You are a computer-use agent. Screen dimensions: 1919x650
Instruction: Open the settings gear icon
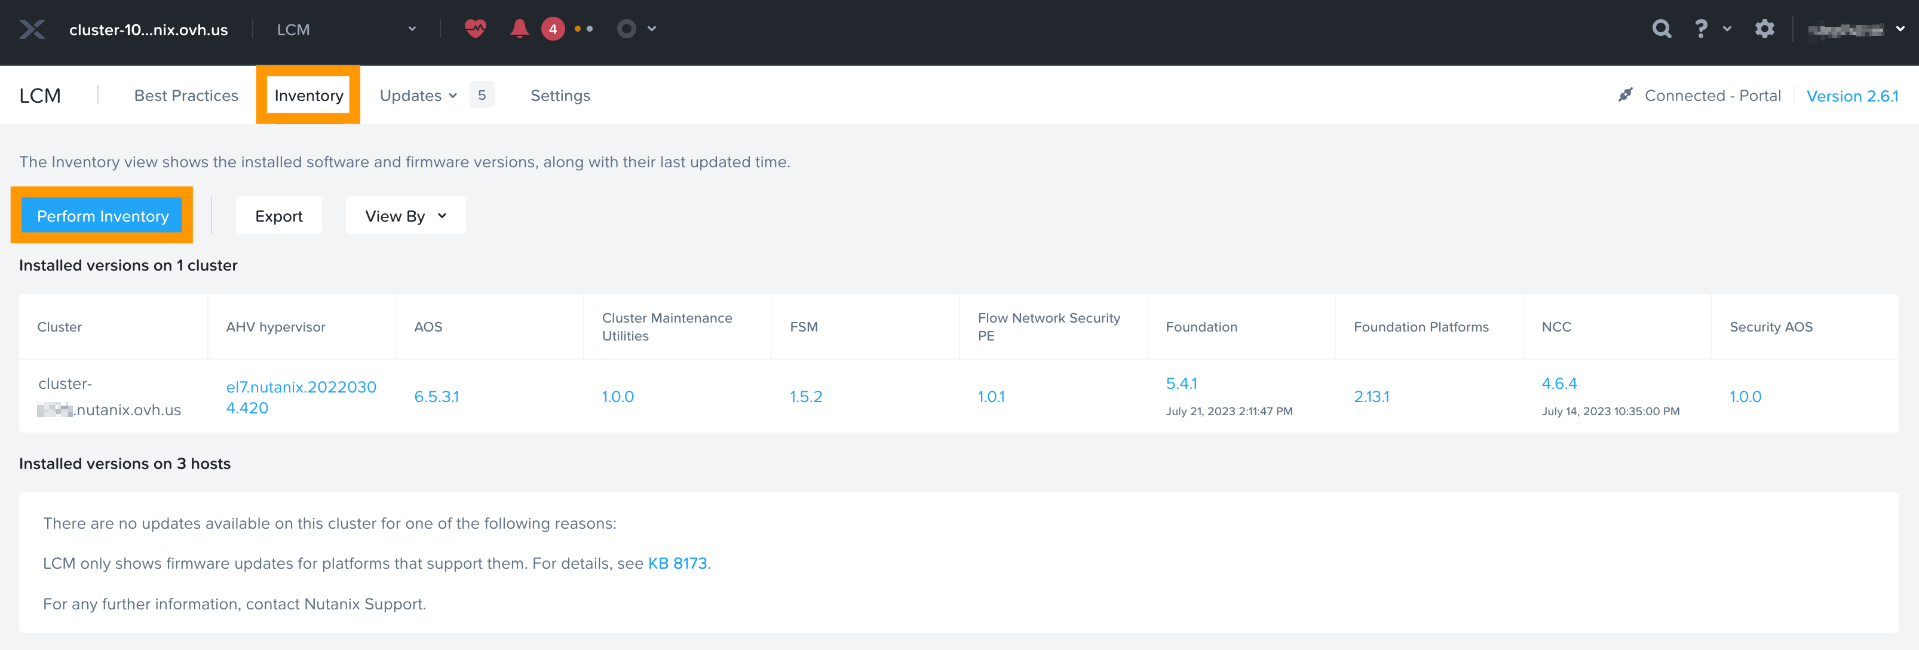(1764, 29)
